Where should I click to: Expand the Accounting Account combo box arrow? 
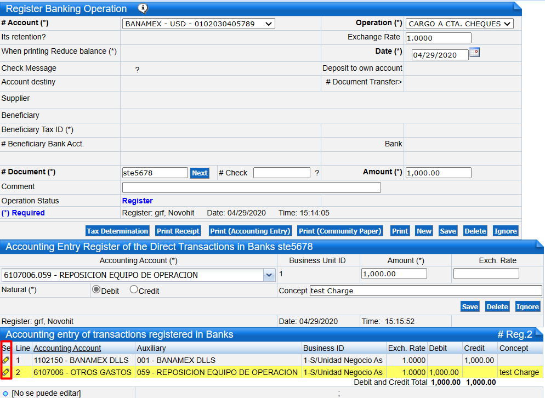click(269, 275)
